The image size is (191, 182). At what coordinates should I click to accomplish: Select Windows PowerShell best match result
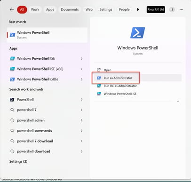pos(47,35)
